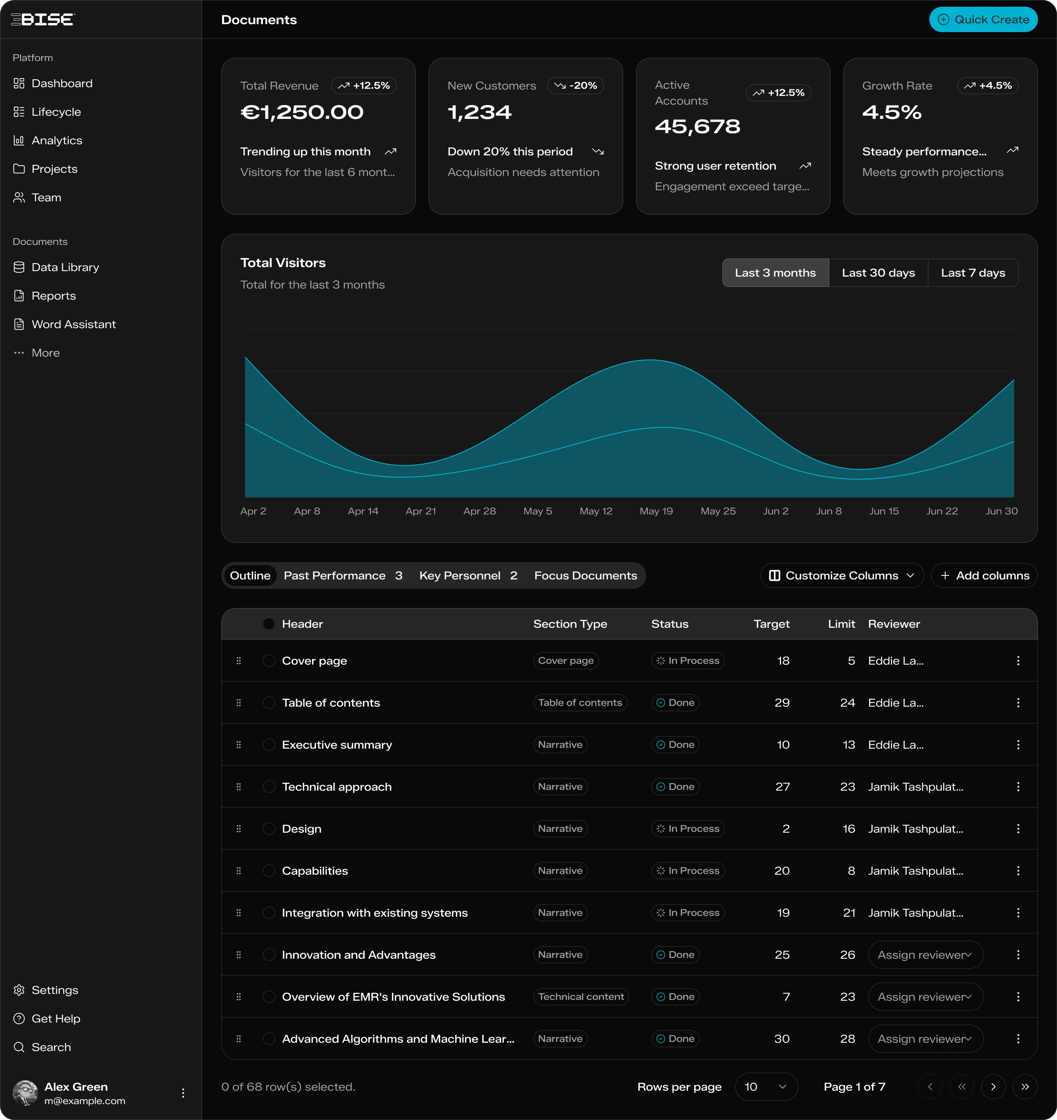Select the Cover page row checkbox
The height and width of the screenshot is (1120, 1057).
point(269,660)
